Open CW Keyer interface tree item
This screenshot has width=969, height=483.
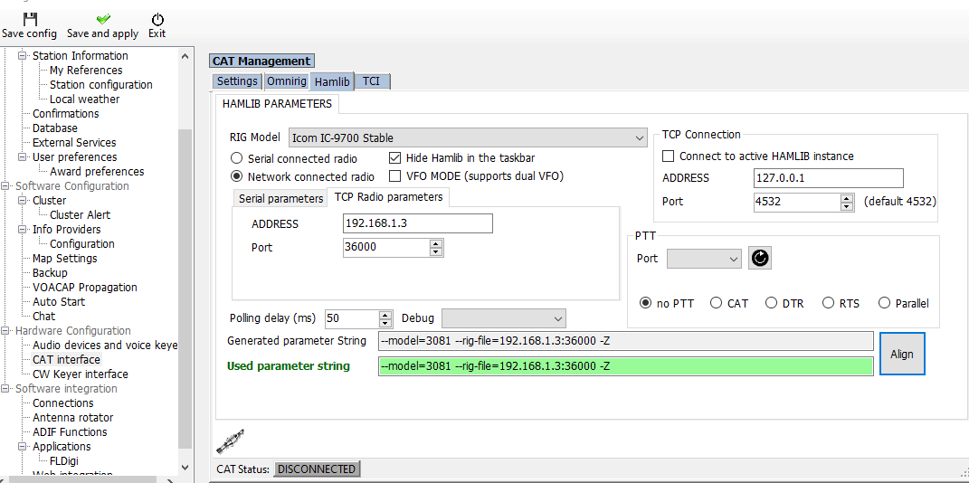(81, 374)
